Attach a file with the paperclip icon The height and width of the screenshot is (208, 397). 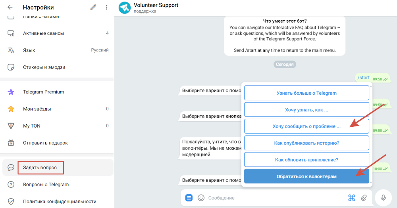pos(364,198)
